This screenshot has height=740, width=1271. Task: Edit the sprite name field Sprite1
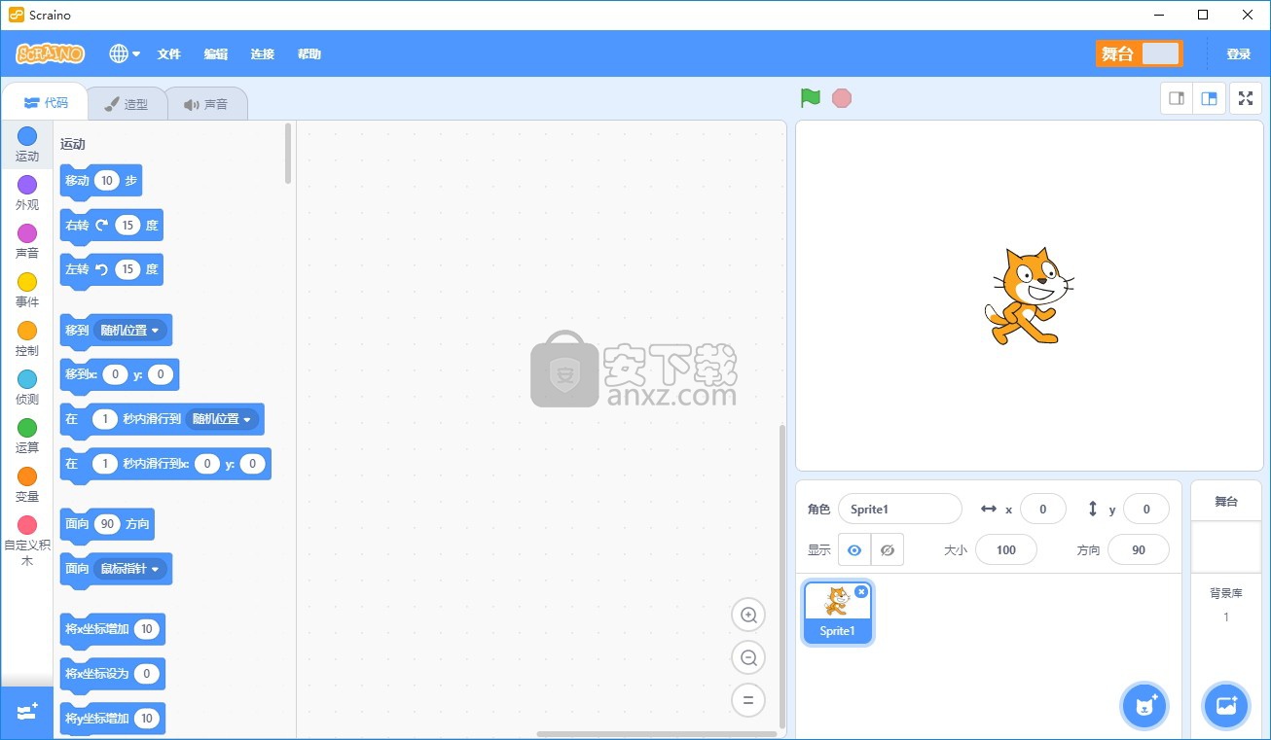click(x=900, y=509)
